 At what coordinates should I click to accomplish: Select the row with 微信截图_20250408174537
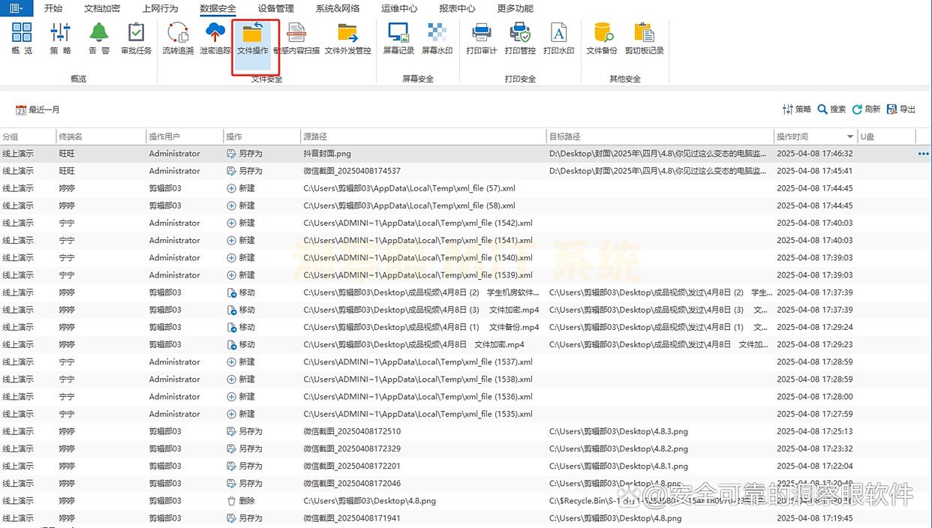[x=466, y=171]
